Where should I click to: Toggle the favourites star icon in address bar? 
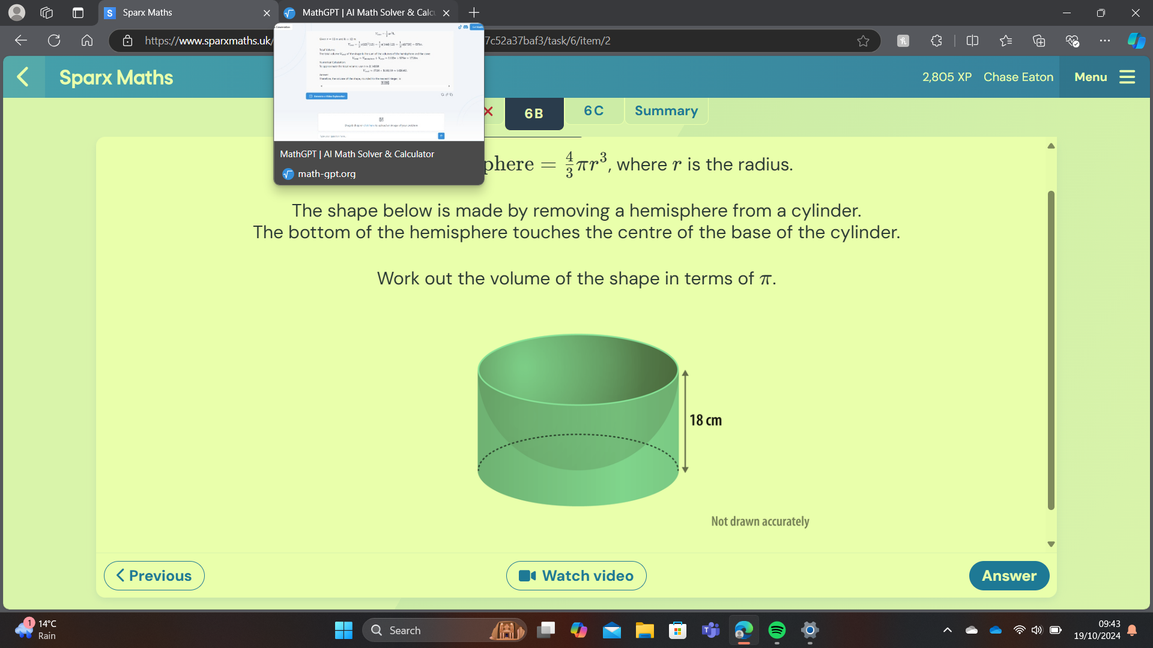(863, 40)
